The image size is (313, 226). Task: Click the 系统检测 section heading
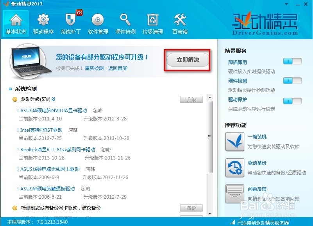tap(26, 89)
